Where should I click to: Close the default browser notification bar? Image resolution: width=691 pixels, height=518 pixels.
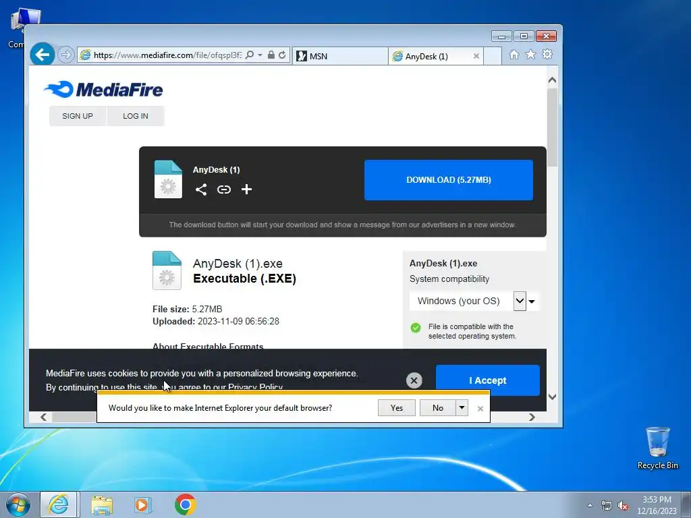tap(480, 409)
